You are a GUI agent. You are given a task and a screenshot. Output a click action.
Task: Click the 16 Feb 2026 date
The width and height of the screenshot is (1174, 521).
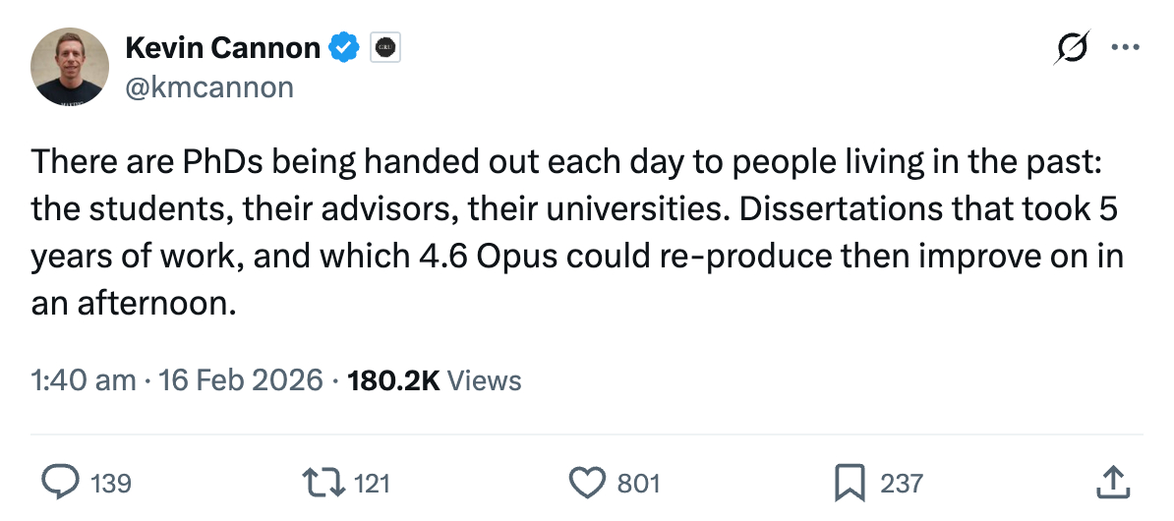(x=239, y=379)
